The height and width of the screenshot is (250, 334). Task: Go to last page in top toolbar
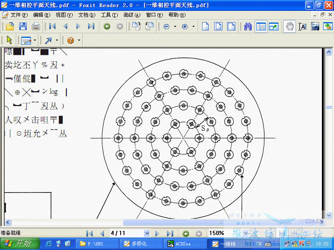[91, 26]
